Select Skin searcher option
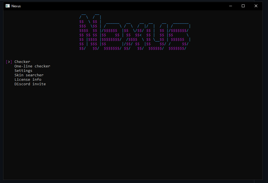The image size is (268, 183). [29, 75]
